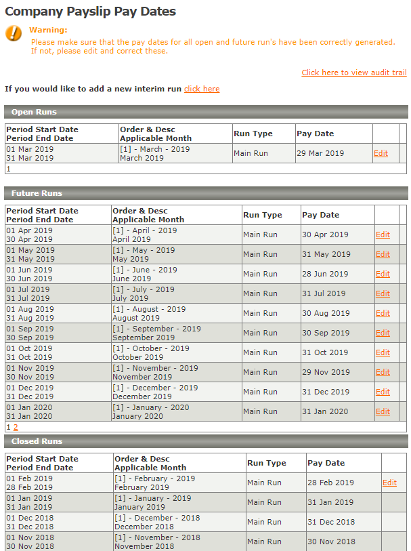Click Main Run in the August 2019 row

coord(260,313)
